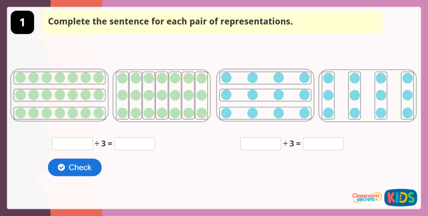Select the answer box under blue arrays
428x216 pixels.
click(323, 144)
